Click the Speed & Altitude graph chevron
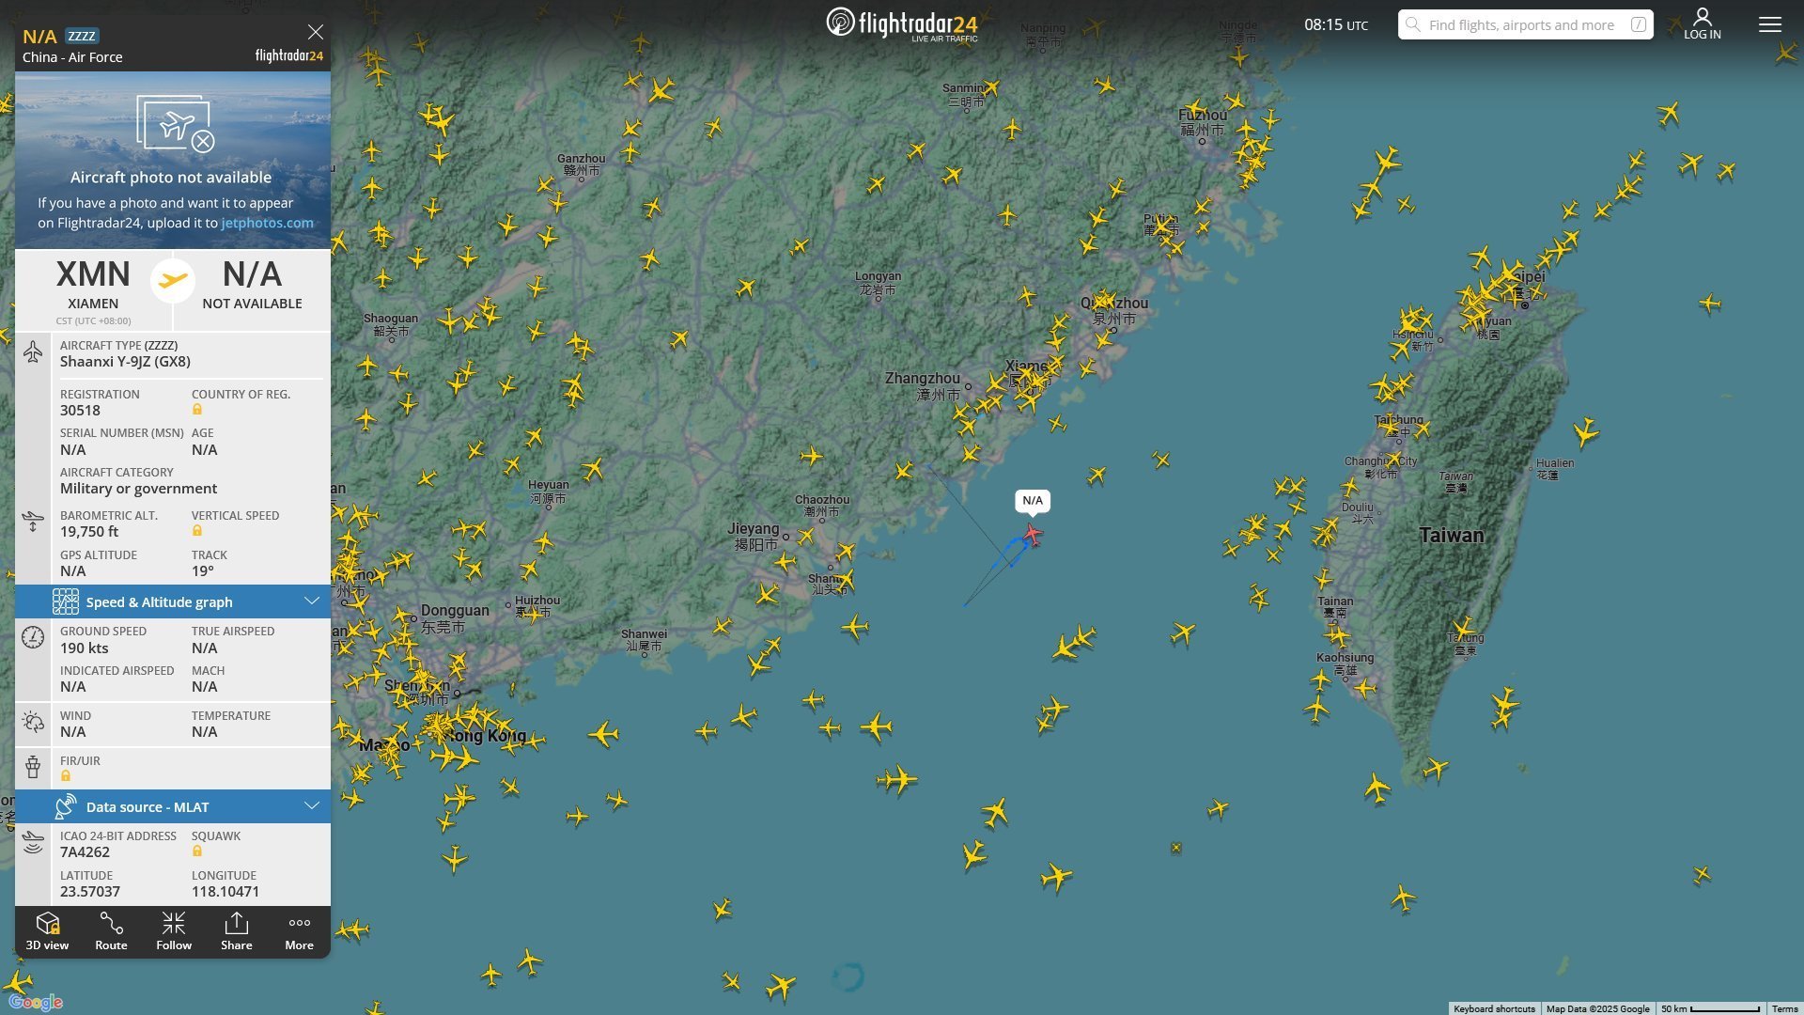 (312, 601)
